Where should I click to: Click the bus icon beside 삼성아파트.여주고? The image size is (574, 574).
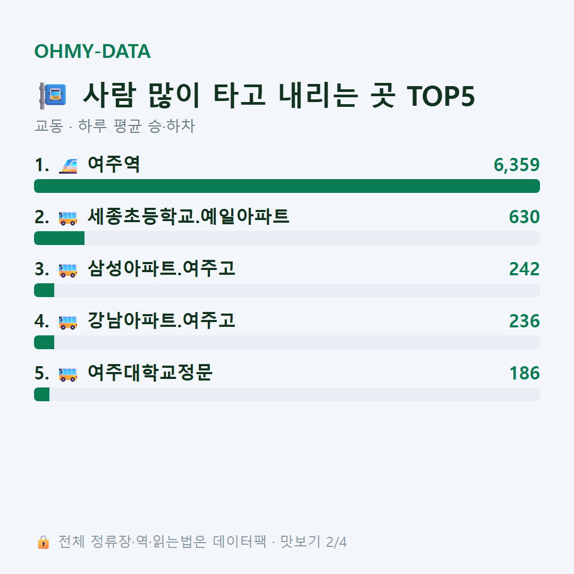(68, 270)
